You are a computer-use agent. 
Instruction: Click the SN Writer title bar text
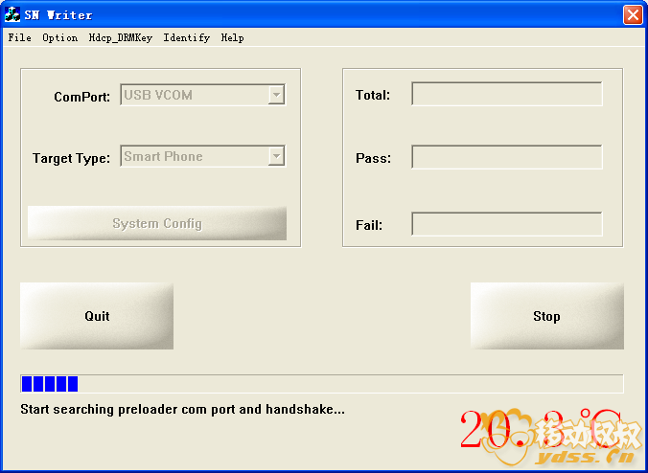click(x=58, y=14)
